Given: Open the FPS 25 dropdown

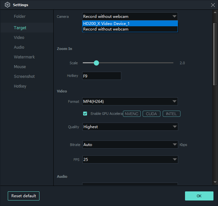Looking at the screenshot, I should click(130, 159).
